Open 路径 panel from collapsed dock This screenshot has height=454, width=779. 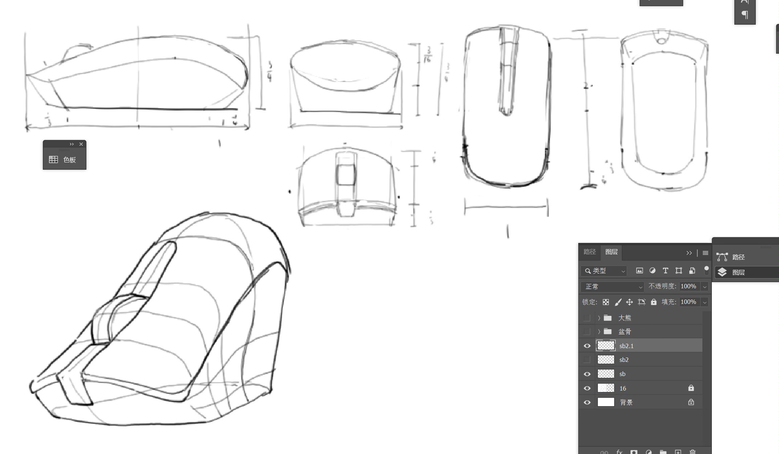747,257
